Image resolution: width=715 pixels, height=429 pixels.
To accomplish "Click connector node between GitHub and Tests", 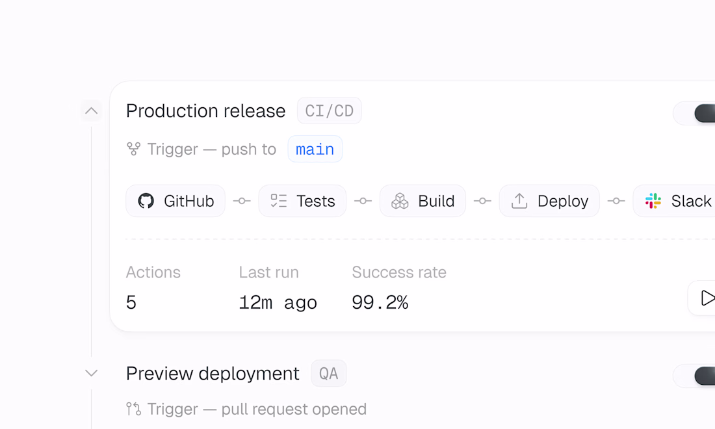I will click(x=242, y=201).
